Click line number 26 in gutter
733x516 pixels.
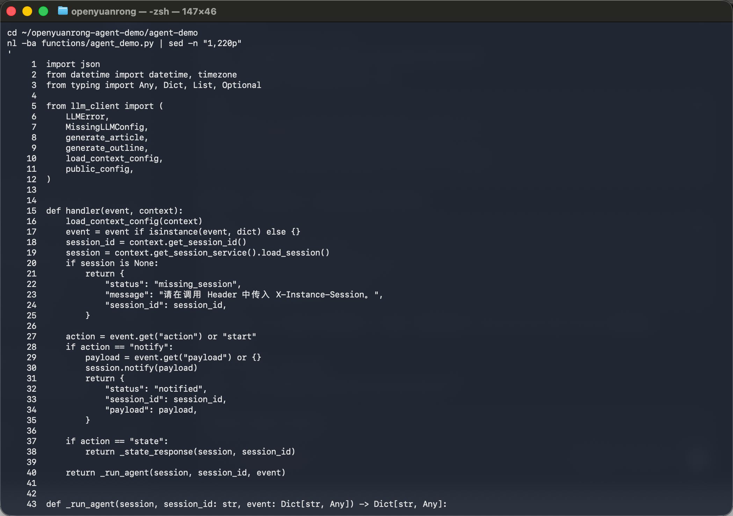pos(31,326)
